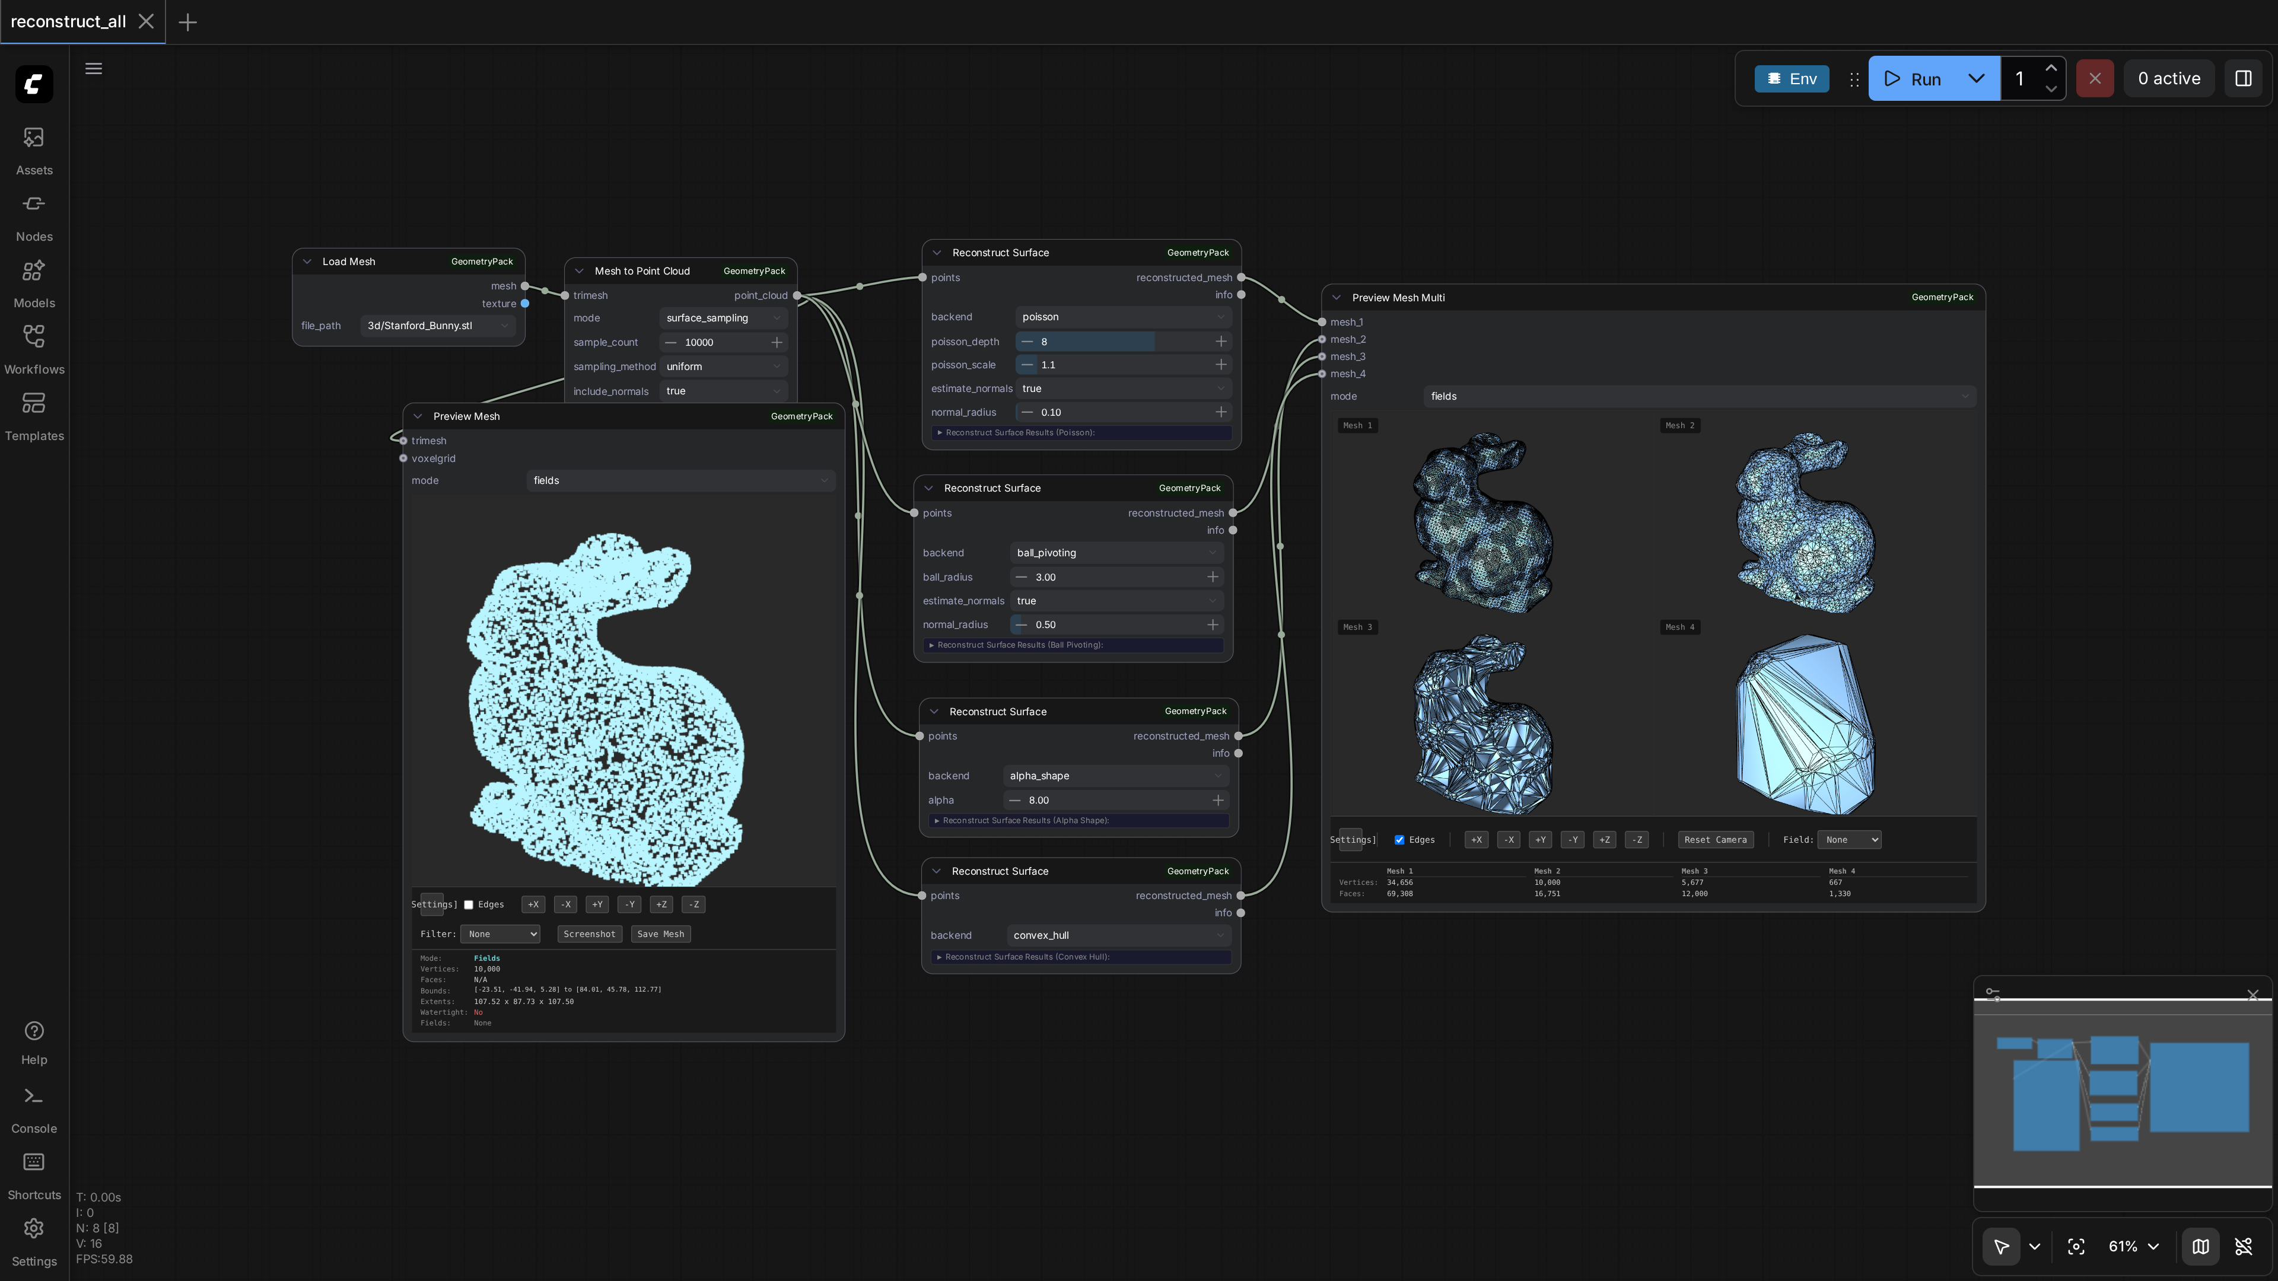Open the zoom level 61% dropdown
Image resolution: width=2278 pixels, height=1281 pixels.
click(2133, 1247)
